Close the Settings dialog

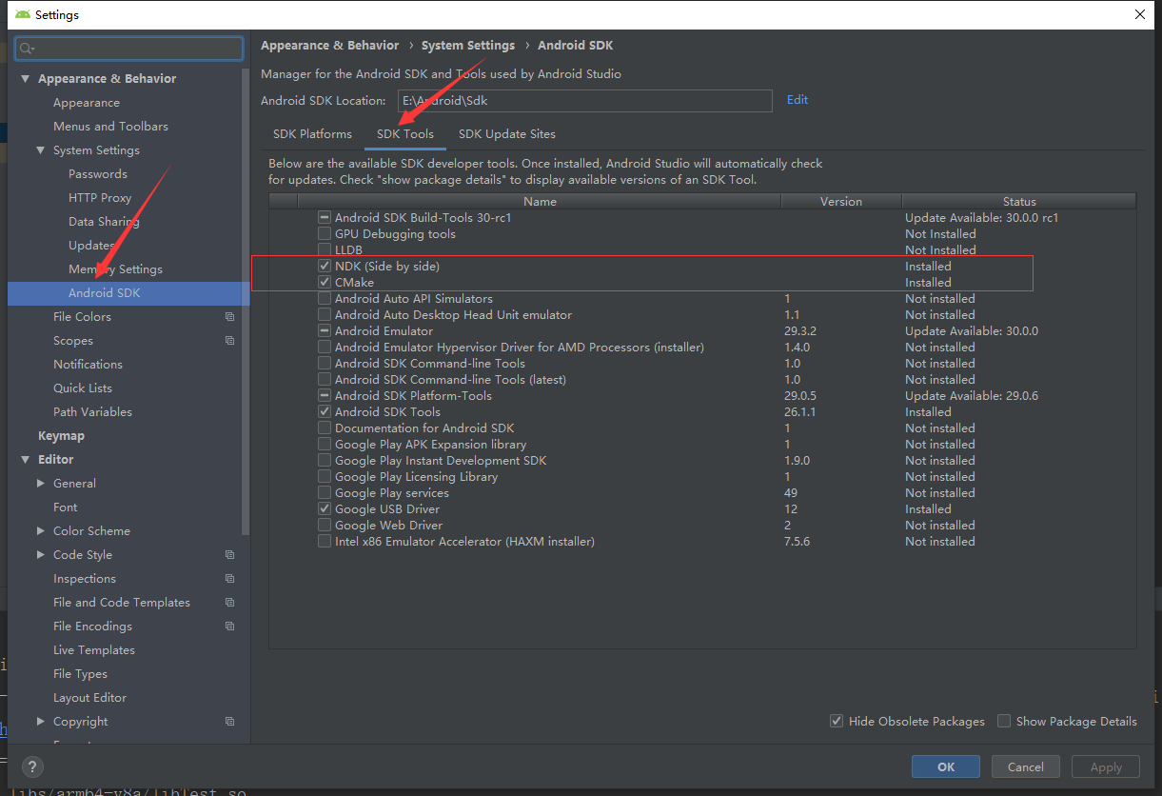click(x=1140, y=14)
